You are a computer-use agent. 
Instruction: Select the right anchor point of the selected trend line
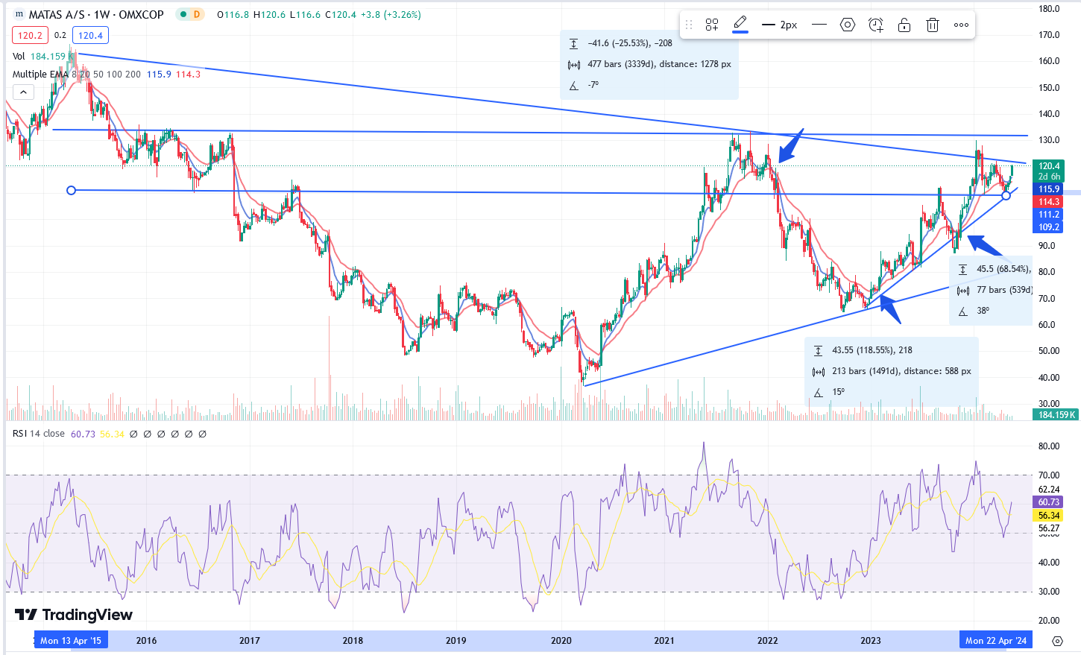1006,195
